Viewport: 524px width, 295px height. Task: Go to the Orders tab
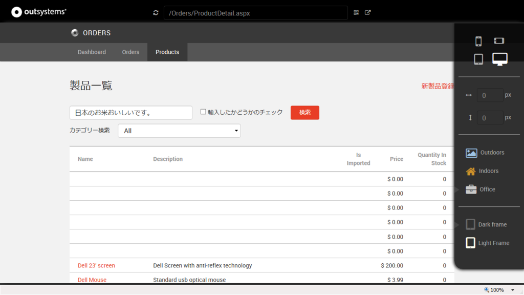click(130, 52)
